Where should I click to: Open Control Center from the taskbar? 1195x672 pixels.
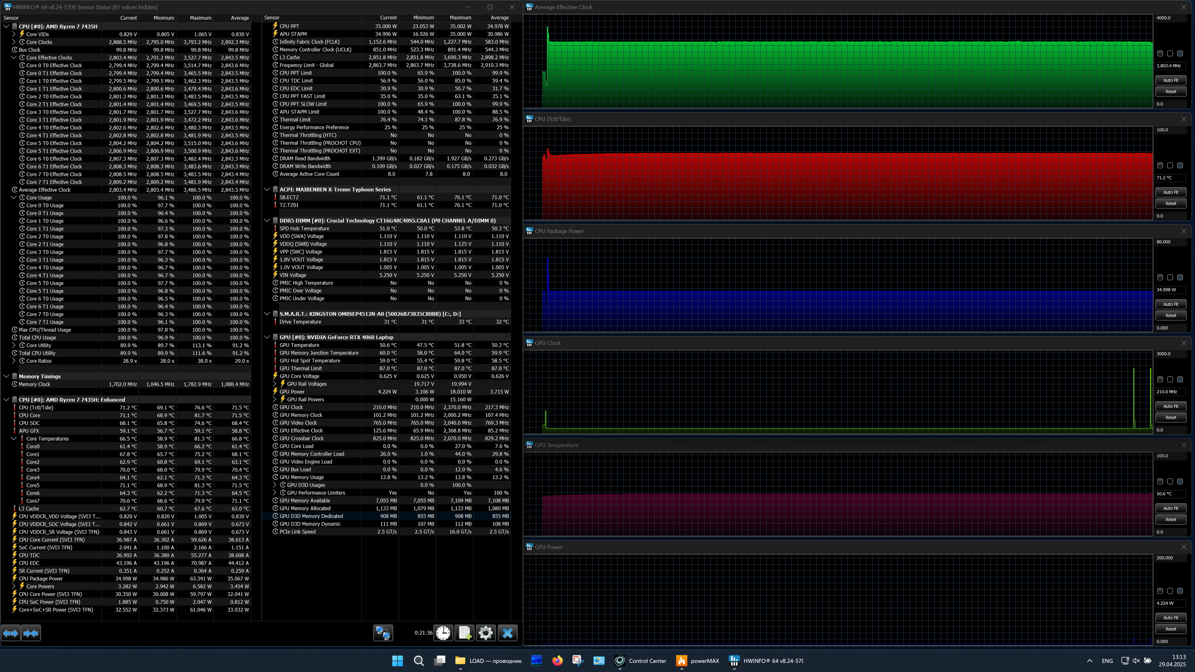(640, 661)
